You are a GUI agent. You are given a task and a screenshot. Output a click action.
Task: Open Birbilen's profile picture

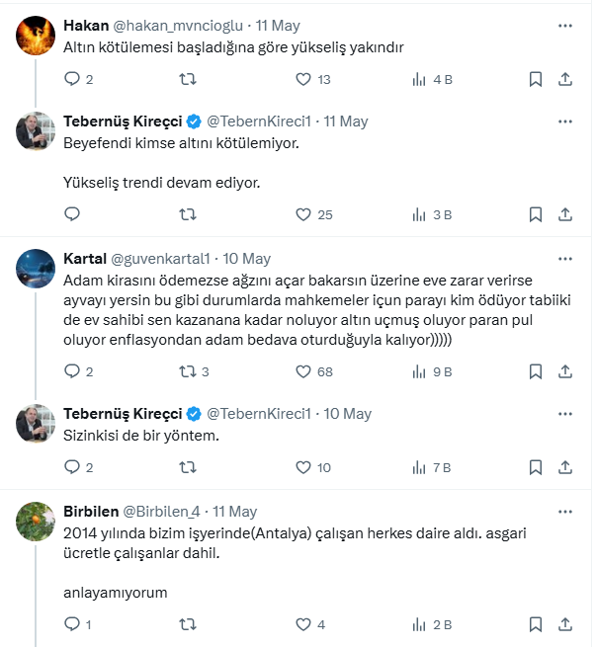point(36,521)
